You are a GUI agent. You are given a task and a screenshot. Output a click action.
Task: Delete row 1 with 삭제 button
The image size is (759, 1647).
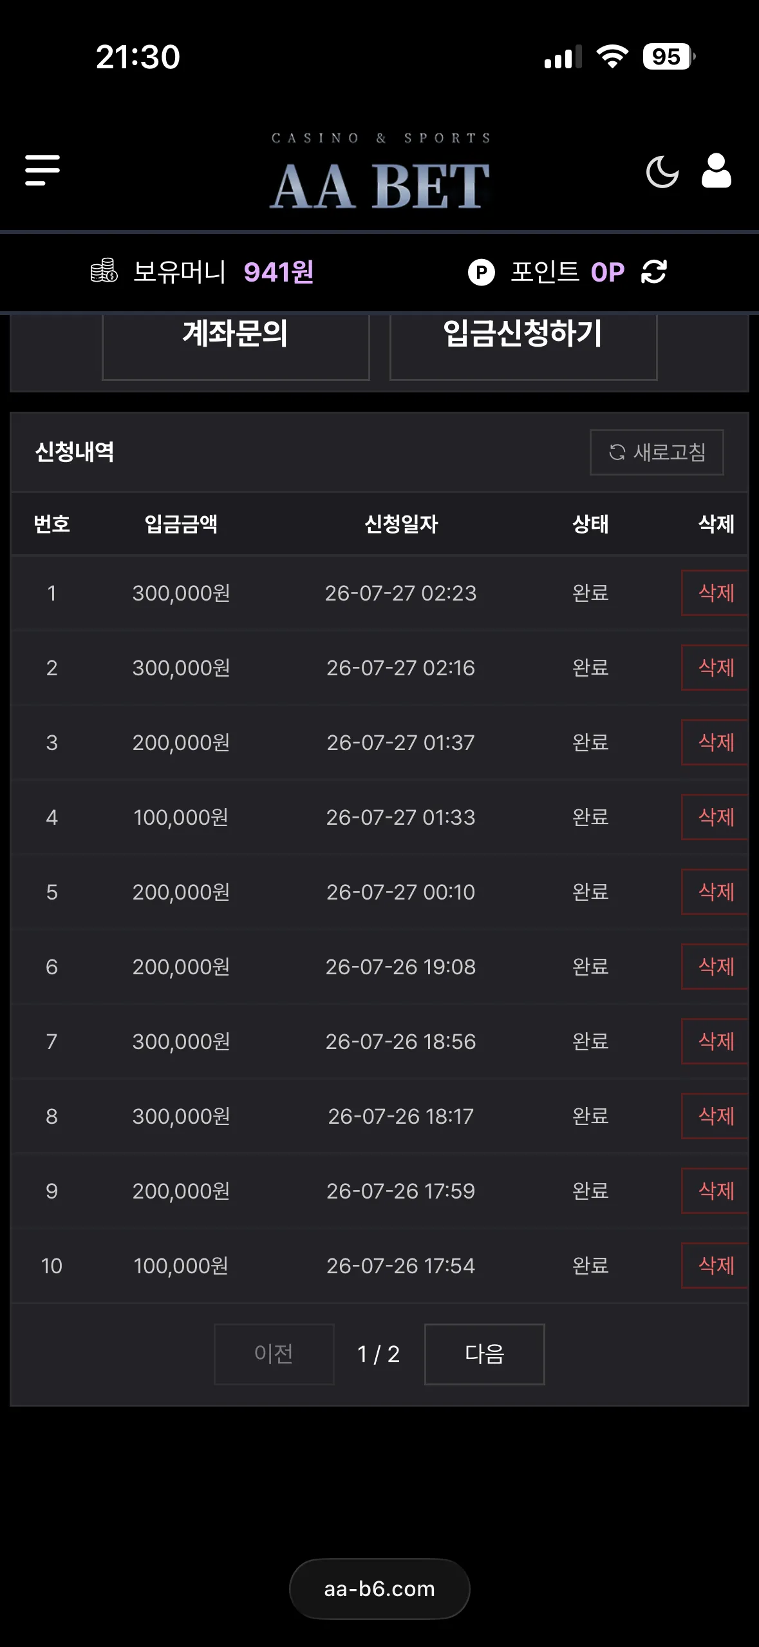click(715, 593)
